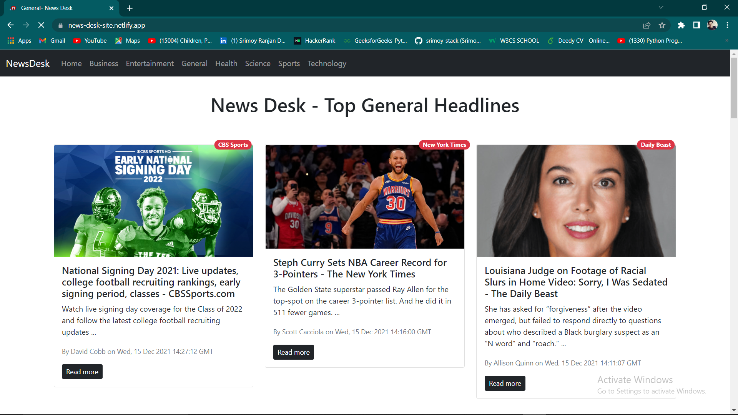This screenshot has width=738, height=415.
Task: Open the Extensions puzzle menu
Action: click(681, 25)
